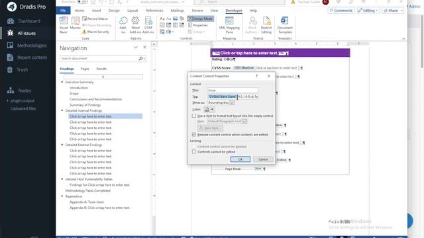This screenshot has width=424, height=238.
Task: Open the Properties of the control
Action: tap(198, 25)
